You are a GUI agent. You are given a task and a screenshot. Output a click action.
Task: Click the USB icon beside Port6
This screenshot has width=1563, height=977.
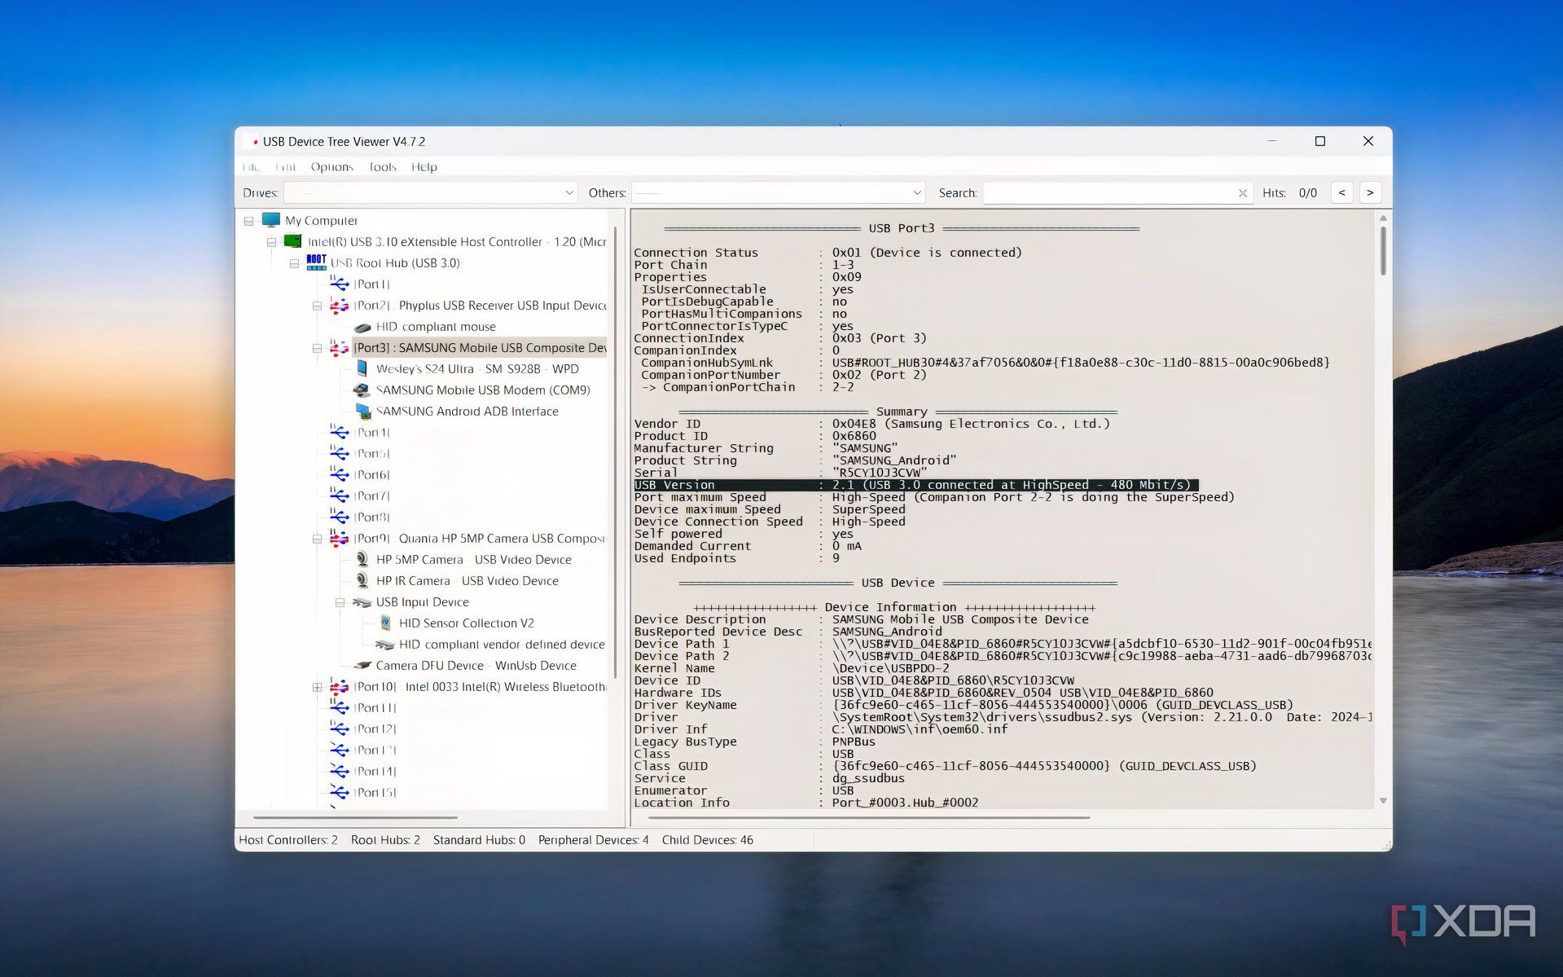(x=340, y=474)
